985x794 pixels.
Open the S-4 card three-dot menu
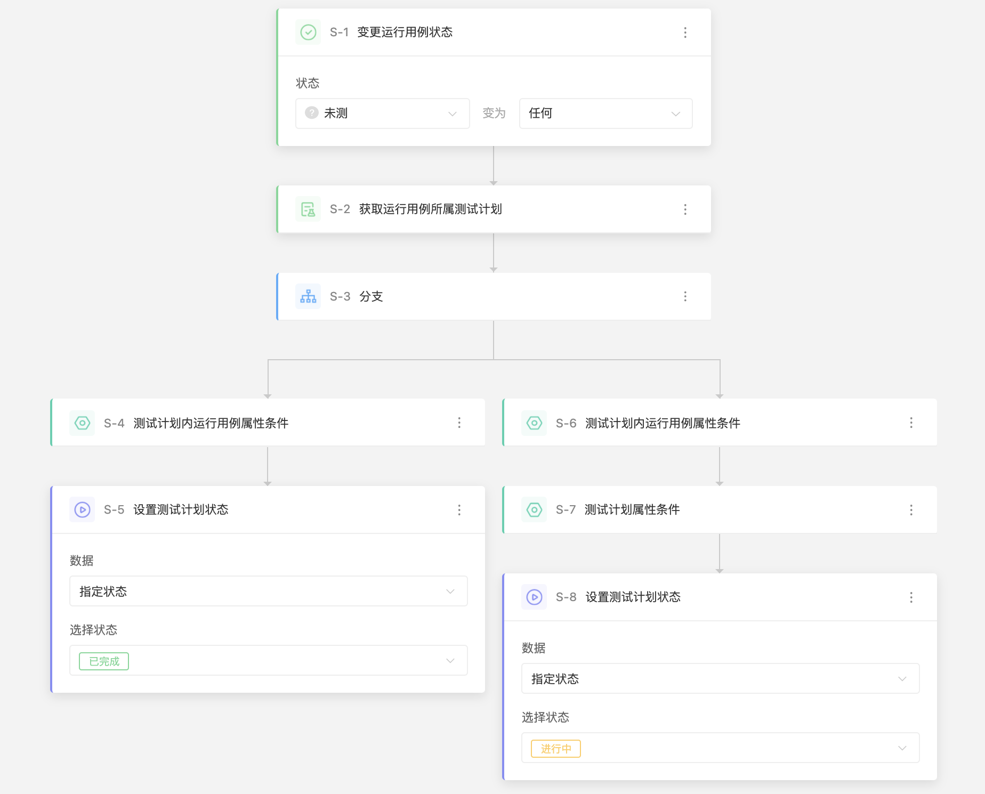pos(459,423)
